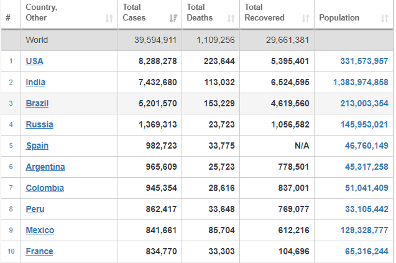This screenshot has width=396, height=263.
Task: Select Argentina recovered value 778,501
Action: click(293, 167)
